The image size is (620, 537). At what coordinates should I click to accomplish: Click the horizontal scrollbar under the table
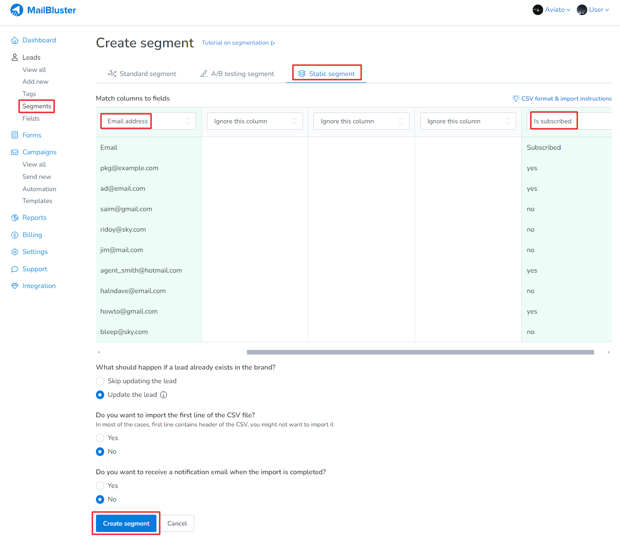pyautogui.click(x=420, y=352)
